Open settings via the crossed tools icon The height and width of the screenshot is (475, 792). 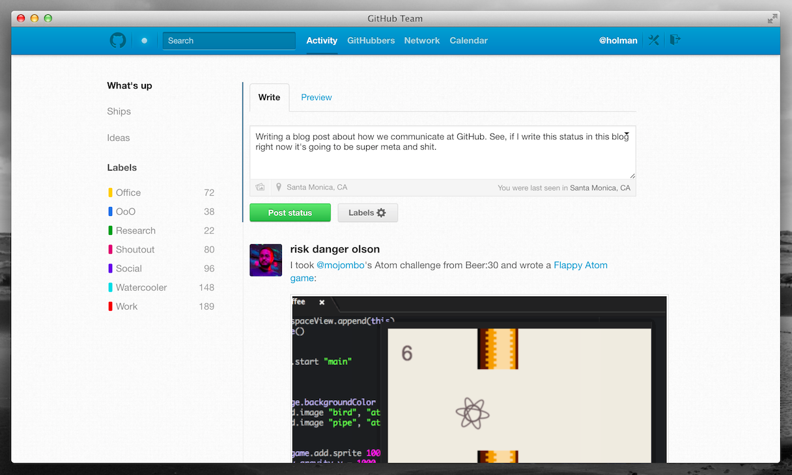point(654,40)
